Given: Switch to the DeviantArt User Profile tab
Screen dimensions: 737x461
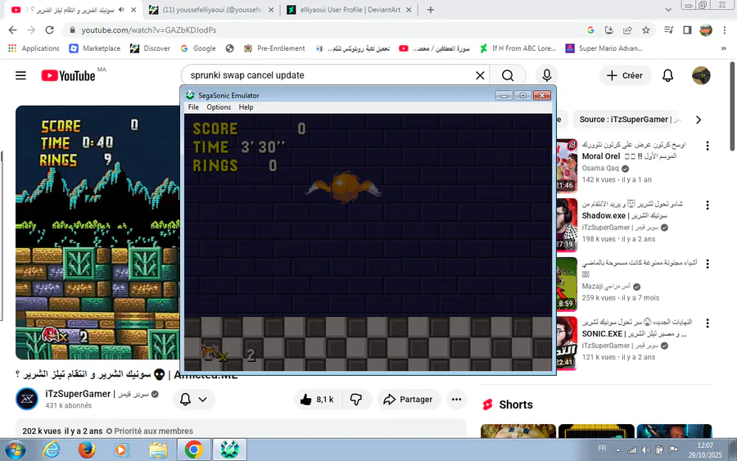Looking at the screenshot, I should (x=350, y=10).
